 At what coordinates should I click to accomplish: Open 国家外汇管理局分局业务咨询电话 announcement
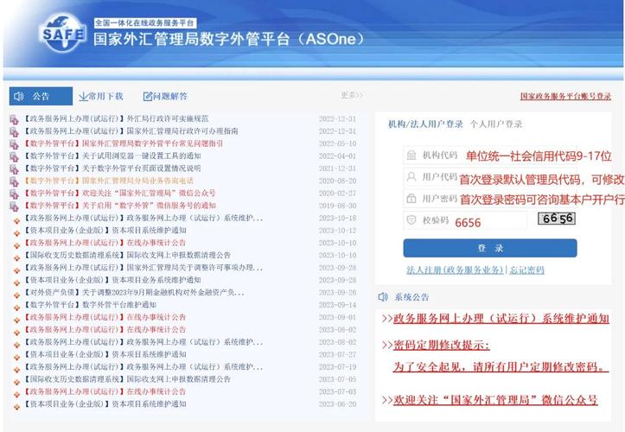tap(109, 181)
